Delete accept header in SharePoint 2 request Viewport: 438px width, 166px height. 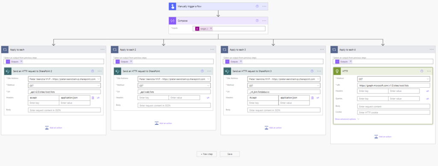93,97
